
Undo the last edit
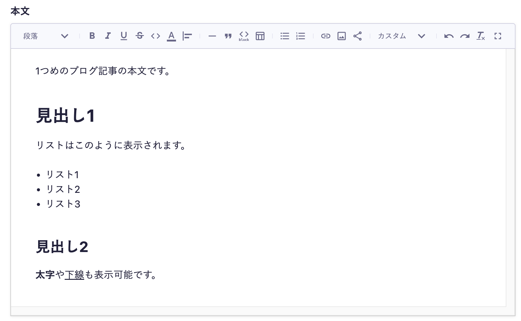tap(449, 36)
